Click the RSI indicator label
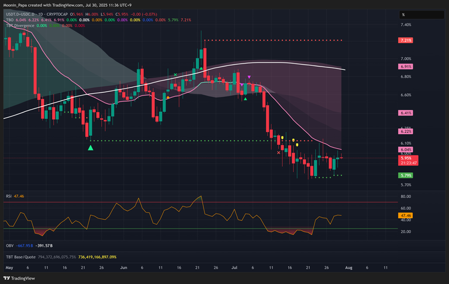This screenshot has width=449, height=284. tap(9, 197)
